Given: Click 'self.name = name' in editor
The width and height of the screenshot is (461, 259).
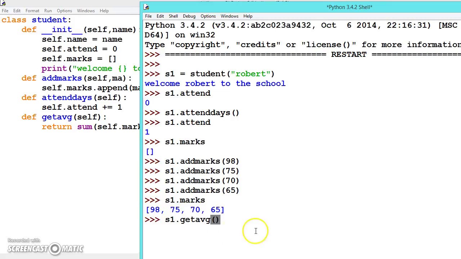Looking at the screenshot, I should point(82,39).
